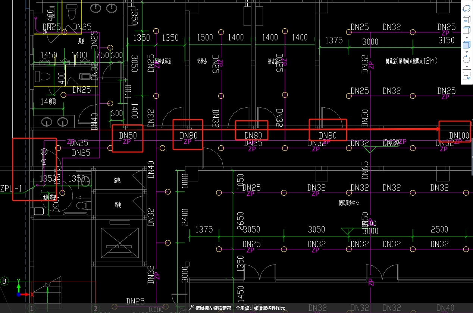The image size is (473, 313).
Task: Pick the DN100 pipe label
Action: pyautogui.click(x=459, y=136)
